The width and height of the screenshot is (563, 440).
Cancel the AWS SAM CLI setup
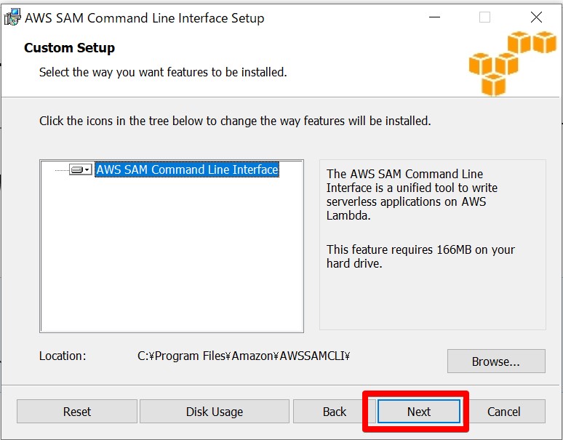[504, 412]
